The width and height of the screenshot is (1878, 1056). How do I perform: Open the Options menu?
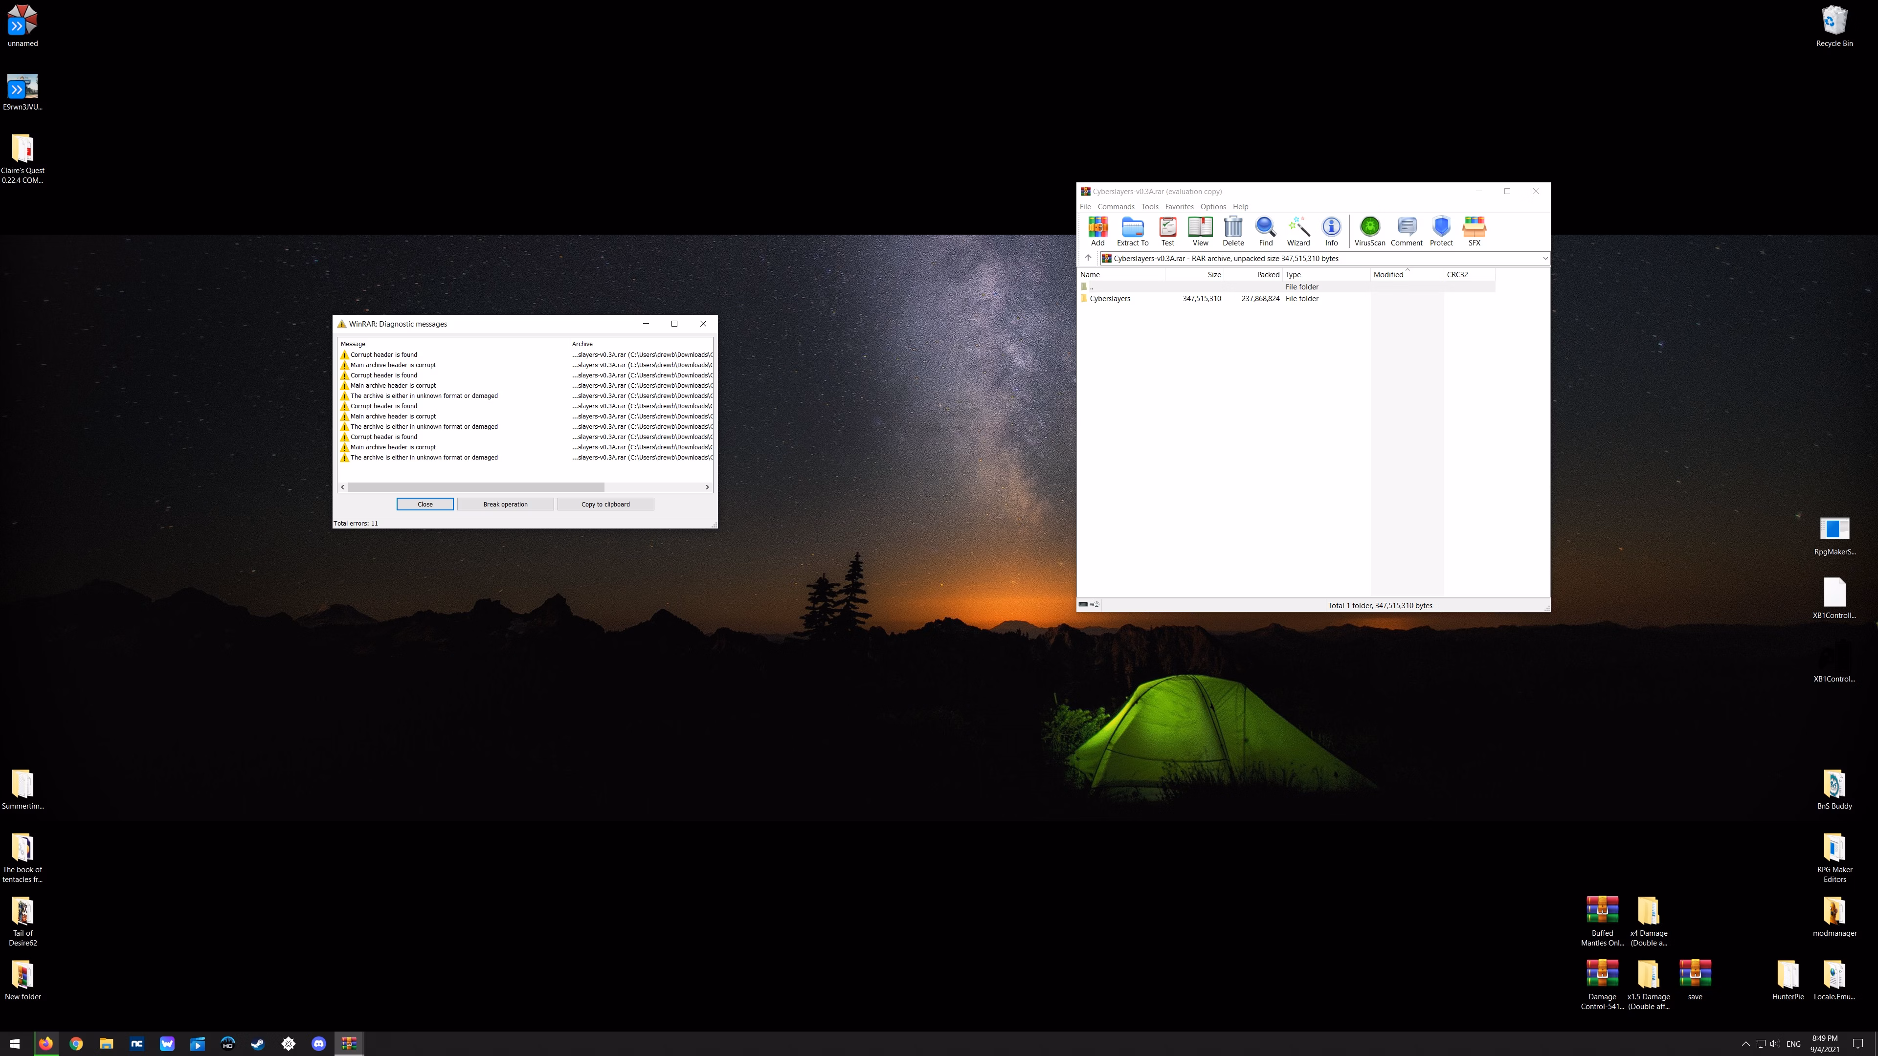pos(1213,206)
